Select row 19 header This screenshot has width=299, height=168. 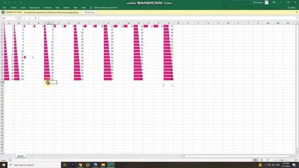coord(2,82)
